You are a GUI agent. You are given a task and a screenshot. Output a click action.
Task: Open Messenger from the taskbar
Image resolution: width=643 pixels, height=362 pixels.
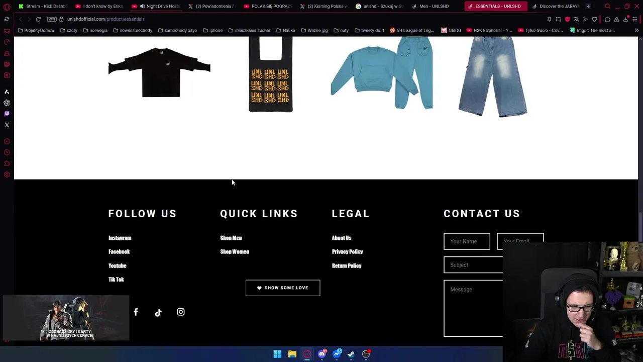tap(337, 354)
